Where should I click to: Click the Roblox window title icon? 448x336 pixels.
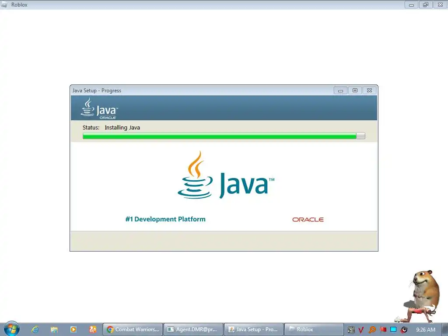4,4
